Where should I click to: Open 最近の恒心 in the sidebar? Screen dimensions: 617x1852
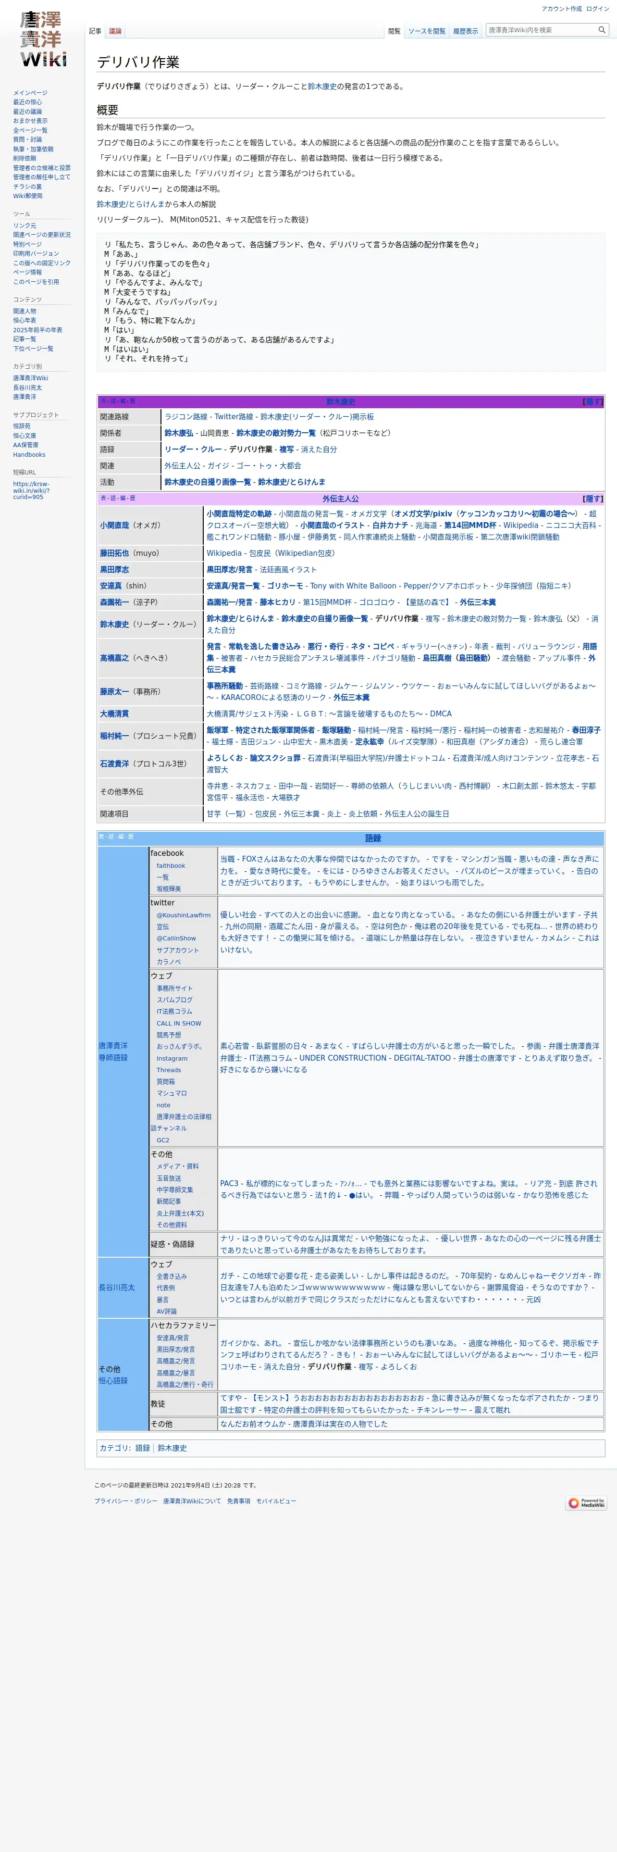[27, 102]
